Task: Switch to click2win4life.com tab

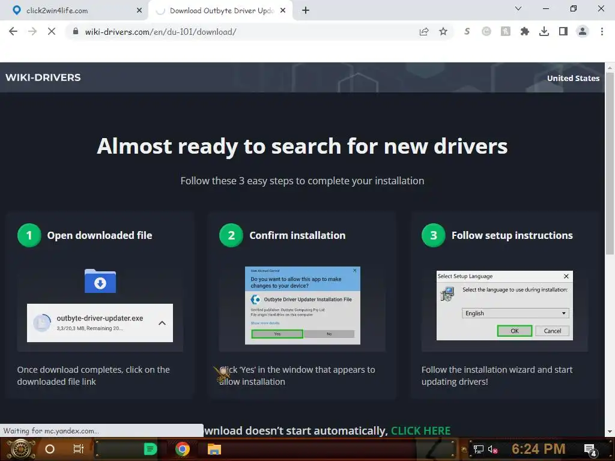Action: click(x=74, y=10)
